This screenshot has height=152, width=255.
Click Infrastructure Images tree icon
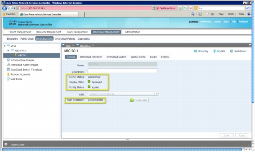click(x=8, y=60)
